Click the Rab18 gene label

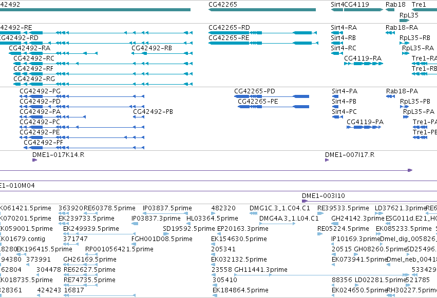pos(395,5)
